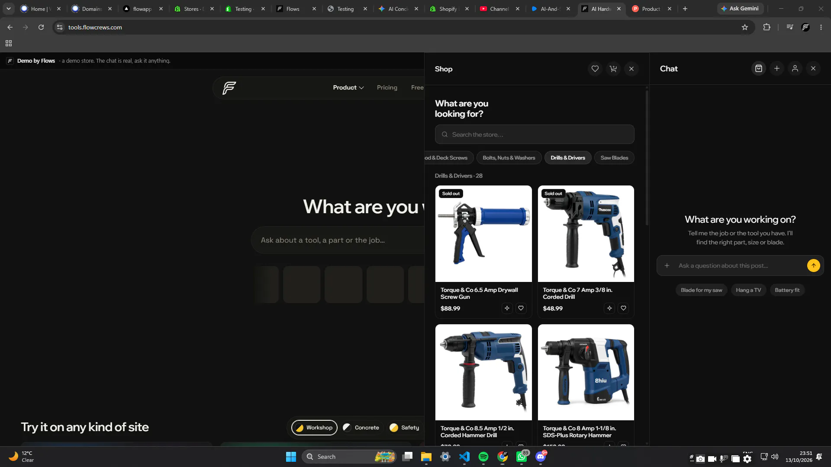Open Spotify from the taskbar
The width and height of the screenshot is (831, 467).
coord(483,457)
